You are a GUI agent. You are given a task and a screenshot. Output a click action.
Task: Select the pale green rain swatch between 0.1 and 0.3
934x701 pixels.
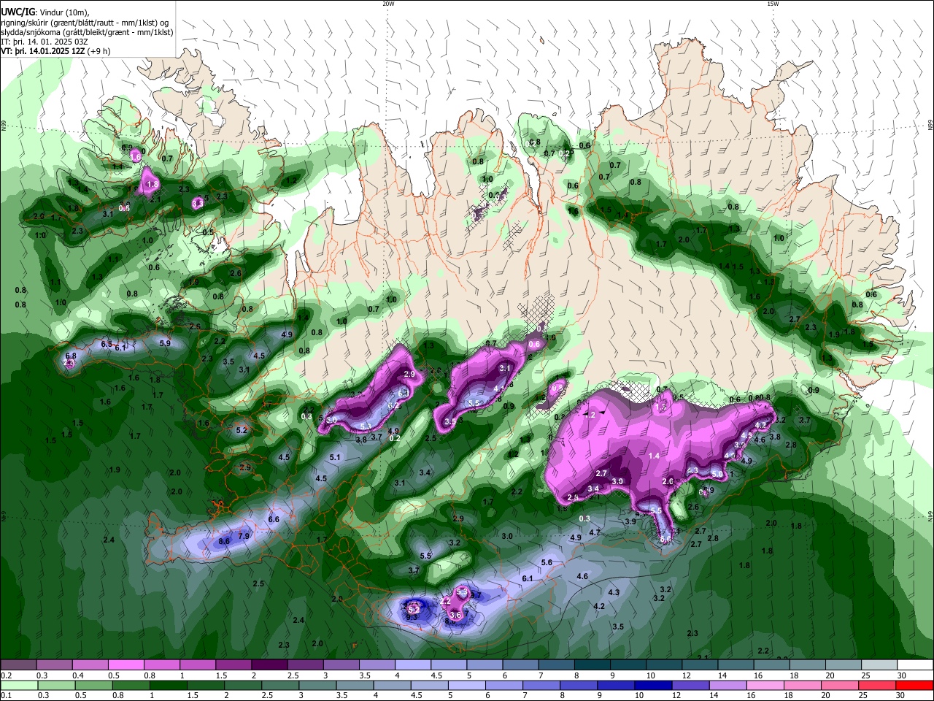point(20,686)
